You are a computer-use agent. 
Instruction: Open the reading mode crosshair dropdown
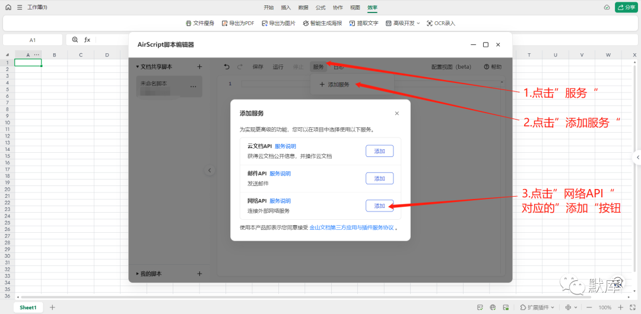click(571, 307)
